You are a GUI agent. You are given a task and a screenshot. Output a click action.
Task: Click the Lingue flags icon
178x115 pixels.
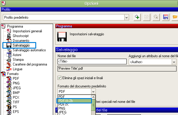click(9, 69)
